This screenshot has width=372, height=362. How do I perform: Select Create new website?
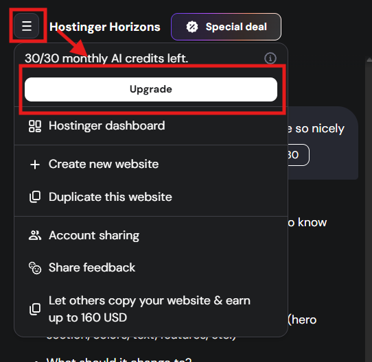coord(151,164)
